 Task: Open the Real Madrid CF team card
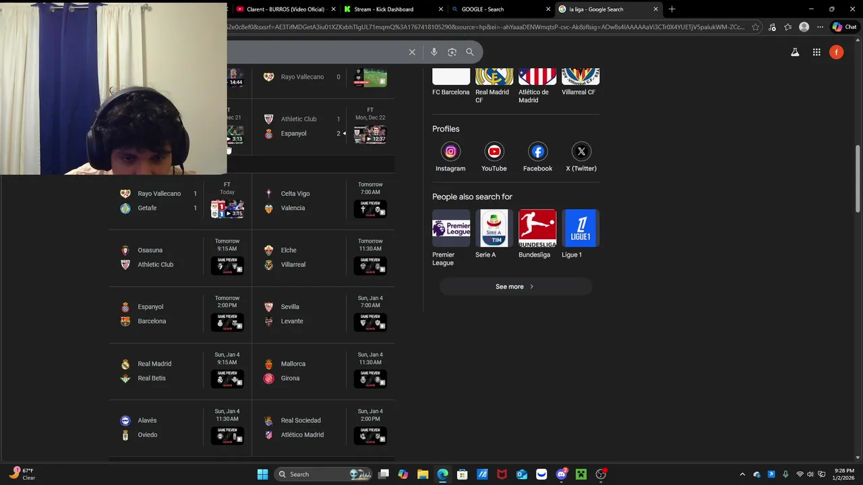point(494,86)
